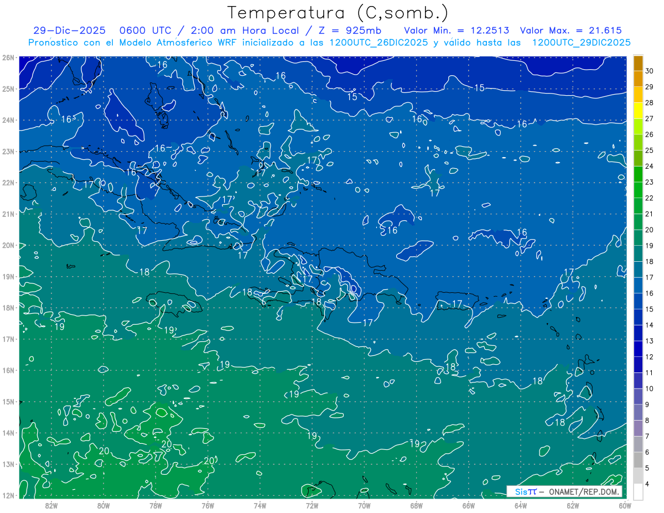Click the color scale label '30'

coord(650,71)
